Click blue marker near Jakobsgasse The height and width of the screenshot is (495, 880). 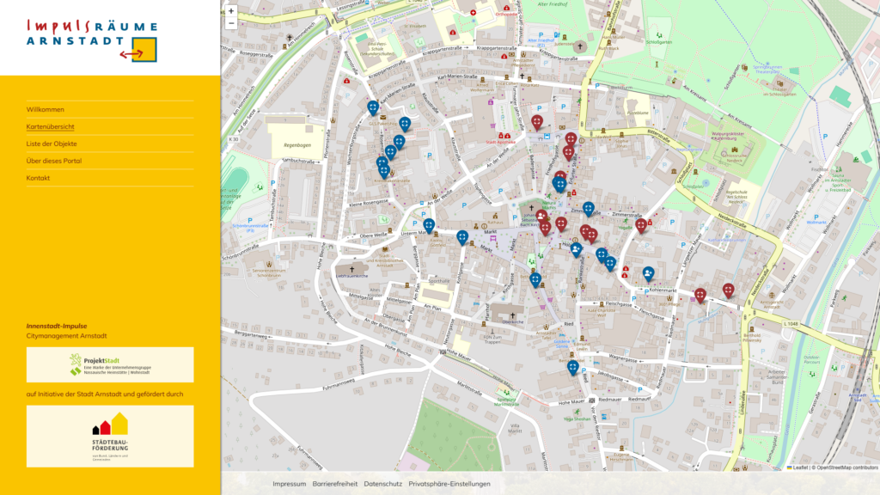pos(572,368)
